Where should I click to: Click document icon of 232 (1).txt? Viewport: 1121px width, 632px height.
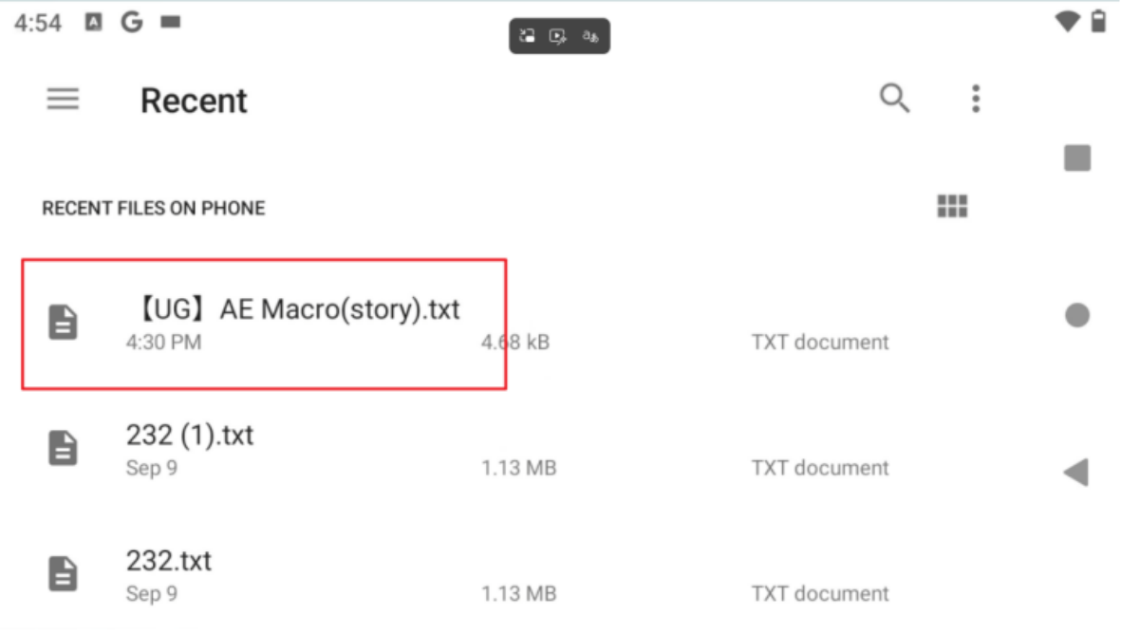(63, 448)
